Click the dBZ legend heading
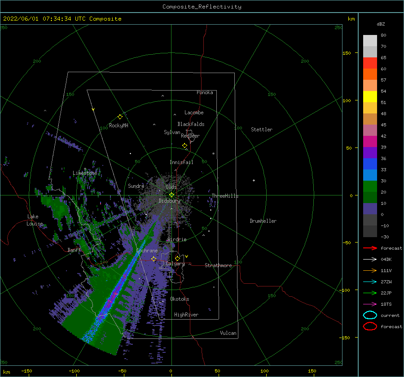The image size is (404, 377). click(x=381, y=24)
